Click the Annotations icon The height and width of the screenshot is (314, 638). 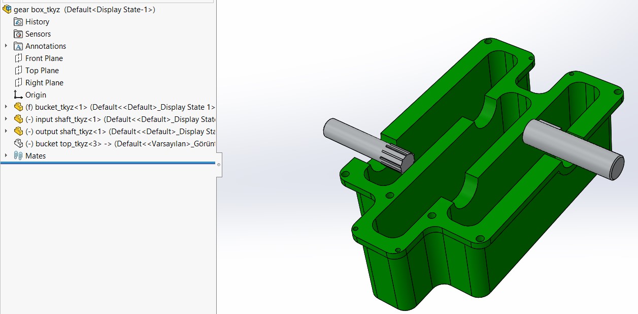tap(18, 46)
